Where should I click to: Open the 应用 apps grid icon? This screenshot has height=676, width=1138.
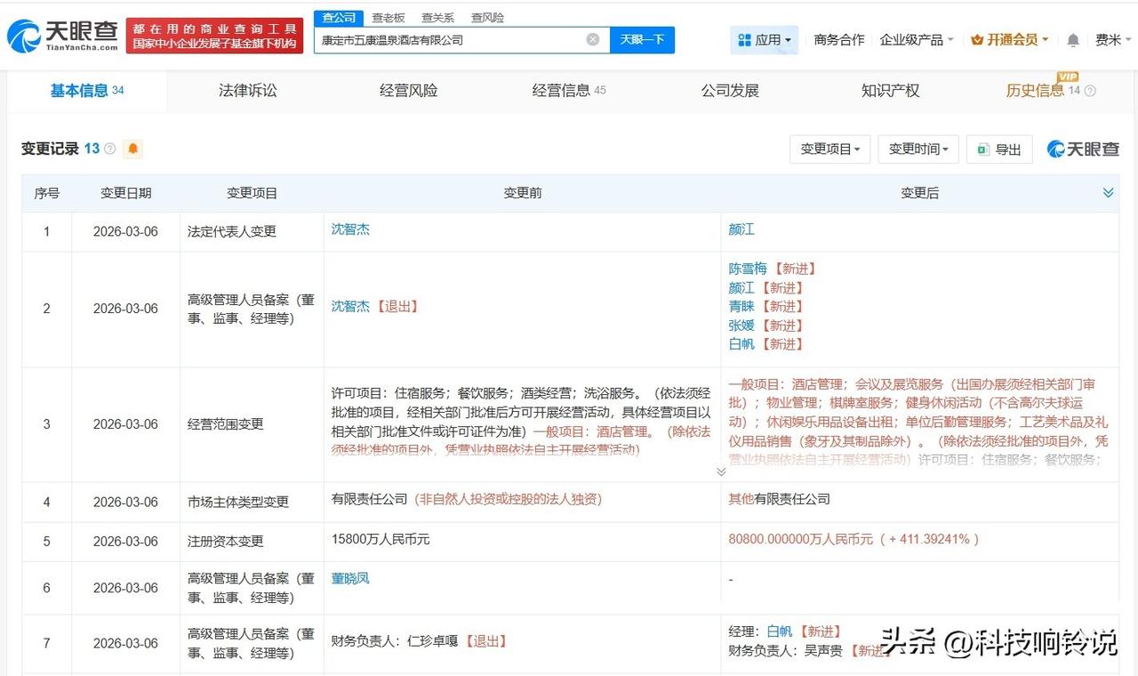[745, 39]
